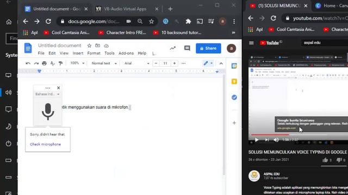The image size is (348, 195).
Task: Open the toolbar More options ellipsis
Action: tap(183, 63)
